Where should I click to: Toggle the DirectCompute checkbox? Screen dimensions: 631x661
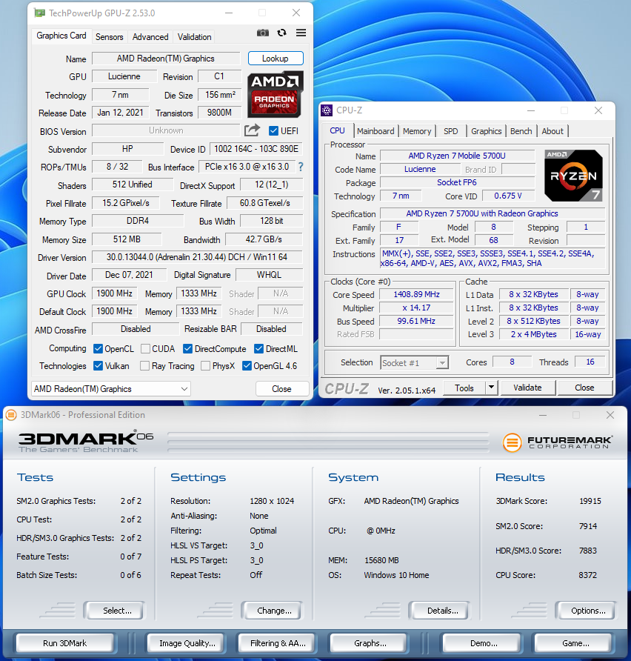click(188, 348)
